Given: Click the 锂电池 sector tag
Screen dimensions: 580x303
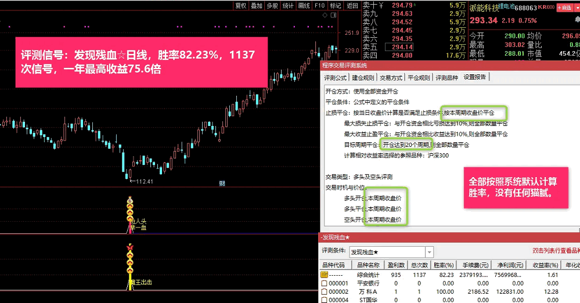Looking at the screenshot, I should [506, 6].
